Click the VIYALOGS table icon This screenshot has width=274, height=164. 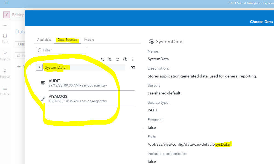point(43,98)
